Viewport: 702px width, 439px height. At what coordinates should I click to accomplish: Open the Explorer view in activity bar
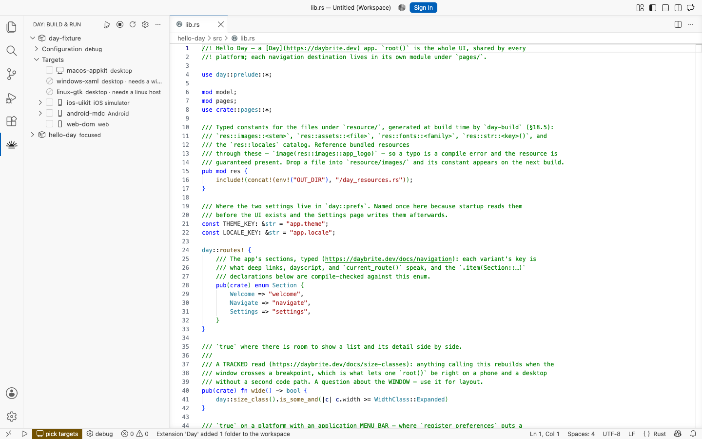(12, 27)
